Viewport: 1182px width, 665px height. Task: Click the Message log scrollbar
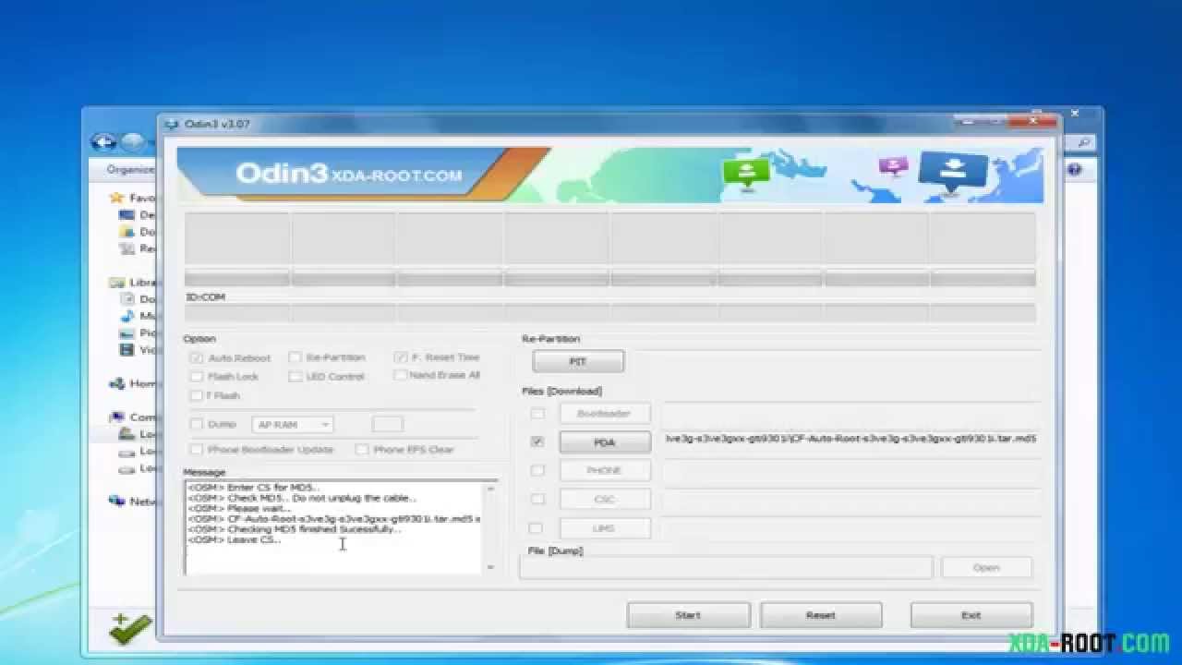click(x=490, y=527)
